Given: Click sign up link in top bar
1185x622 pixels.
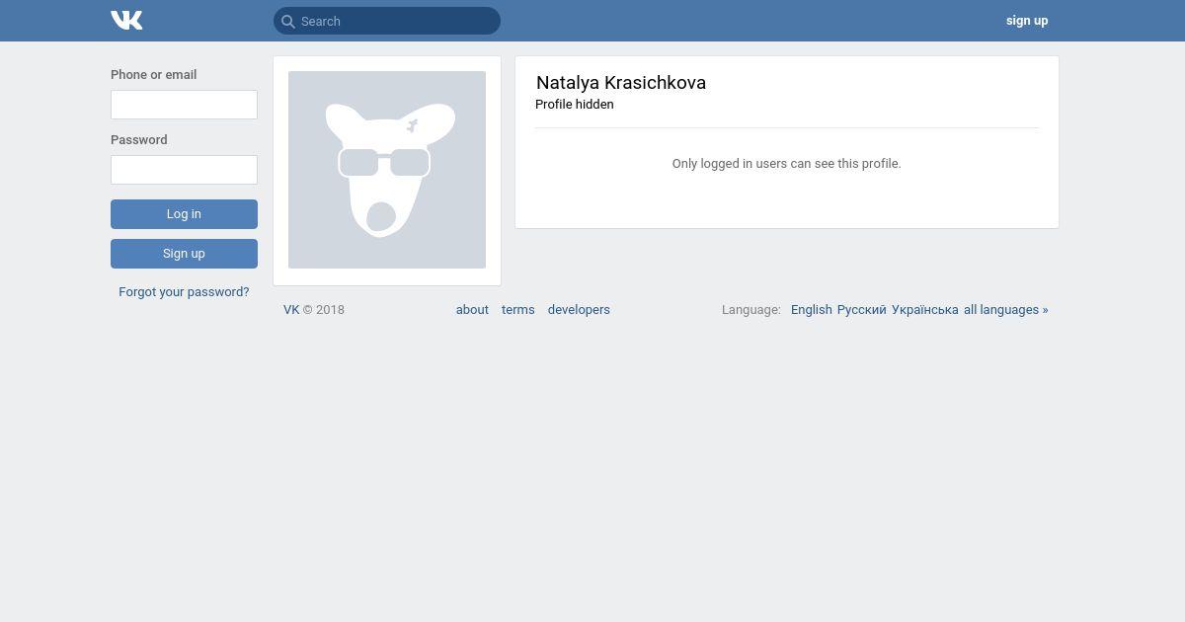Looking at the screenshot, I should pyautogui.click(x=1027, y=21).
